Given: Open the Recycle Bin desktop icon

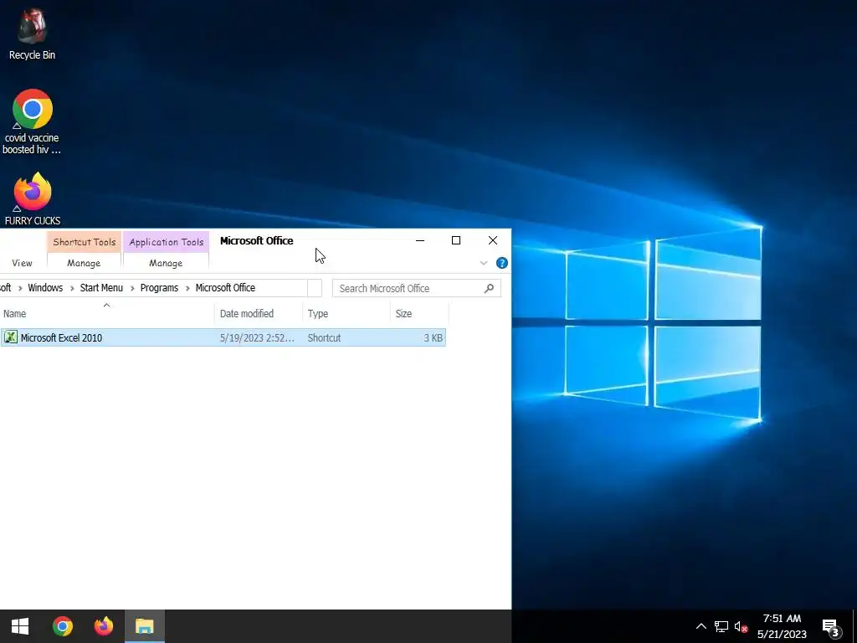Looking at the screenshot, I should coord(32,33).
